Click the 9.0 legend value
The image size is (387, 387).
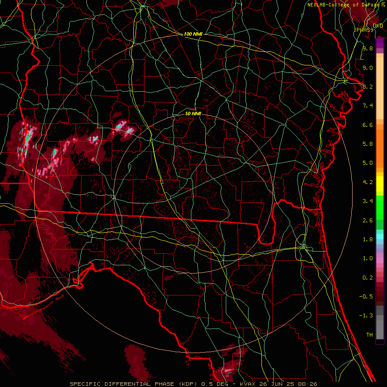click(x=368, y=68)
